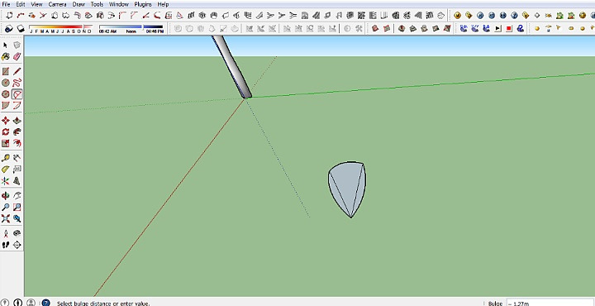Screen dimensions: 595x306
Task: Pick the Scale tool
Action: click(x=5, y=143)
